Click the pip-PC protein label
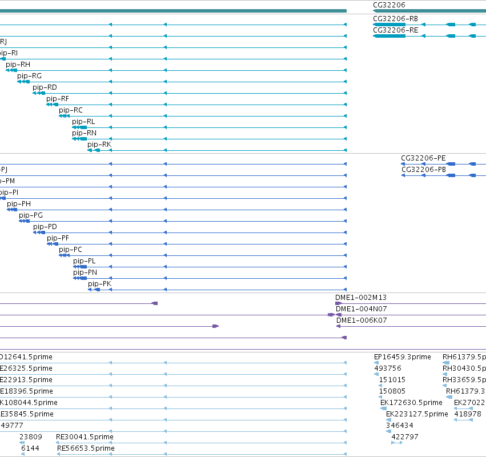Screen dimensions: 486x457 pos(70,250)
